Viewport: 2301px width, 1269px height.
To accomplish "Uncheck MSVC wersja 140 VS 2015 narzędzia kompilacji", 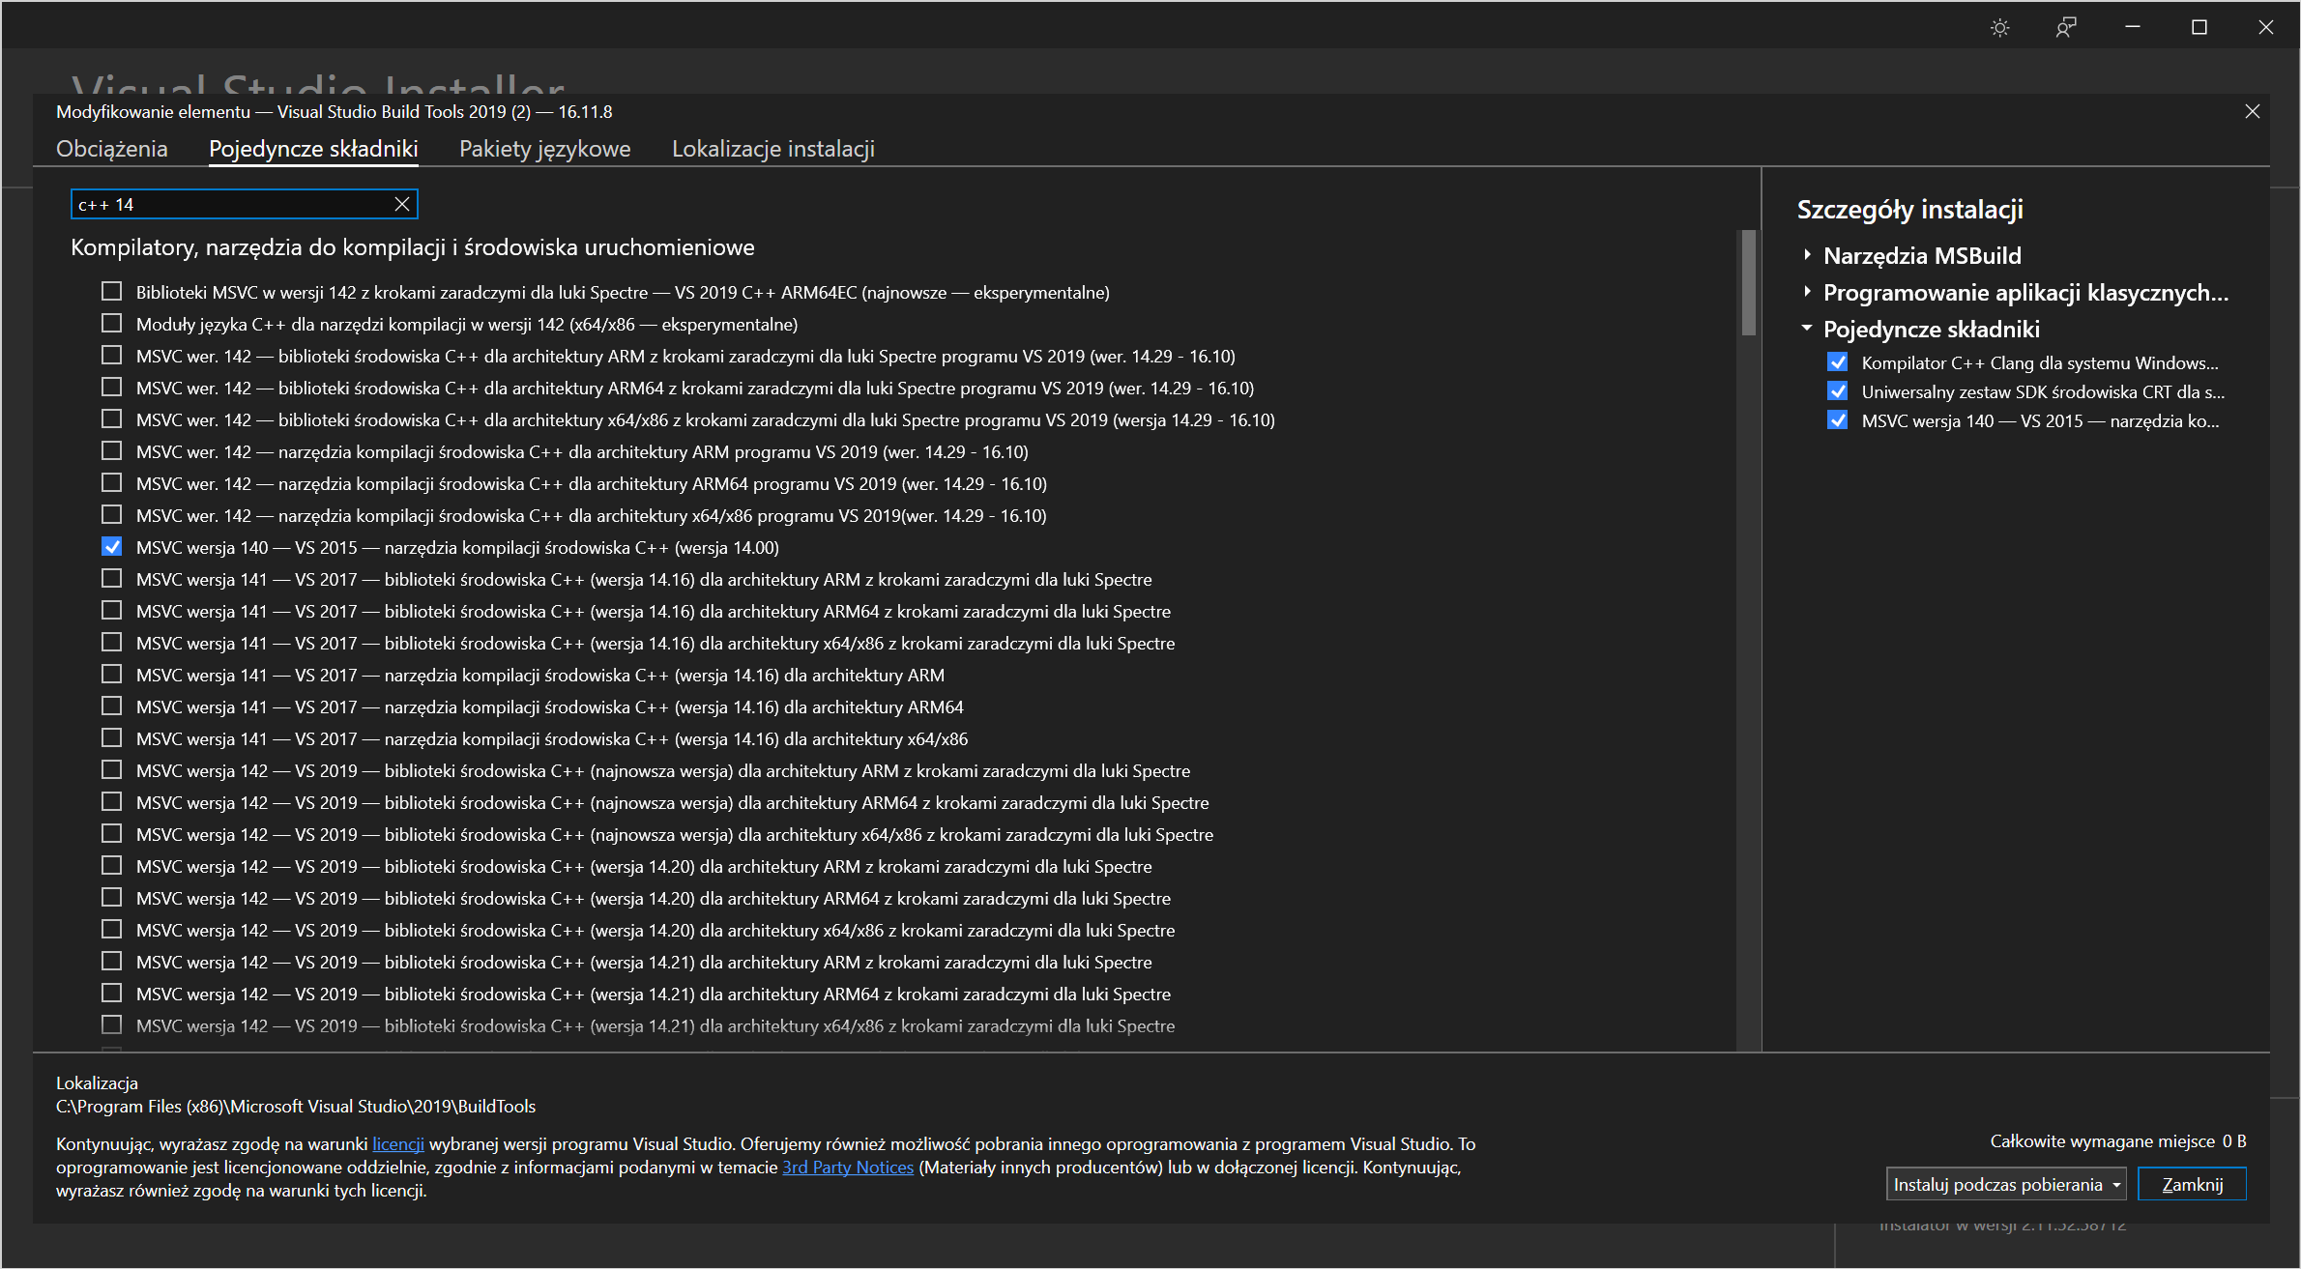I will (x=112, y=546).
